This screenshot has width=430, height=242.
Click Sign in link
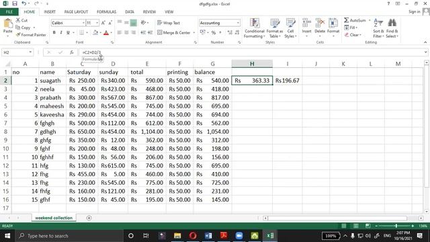pos(414,11)
